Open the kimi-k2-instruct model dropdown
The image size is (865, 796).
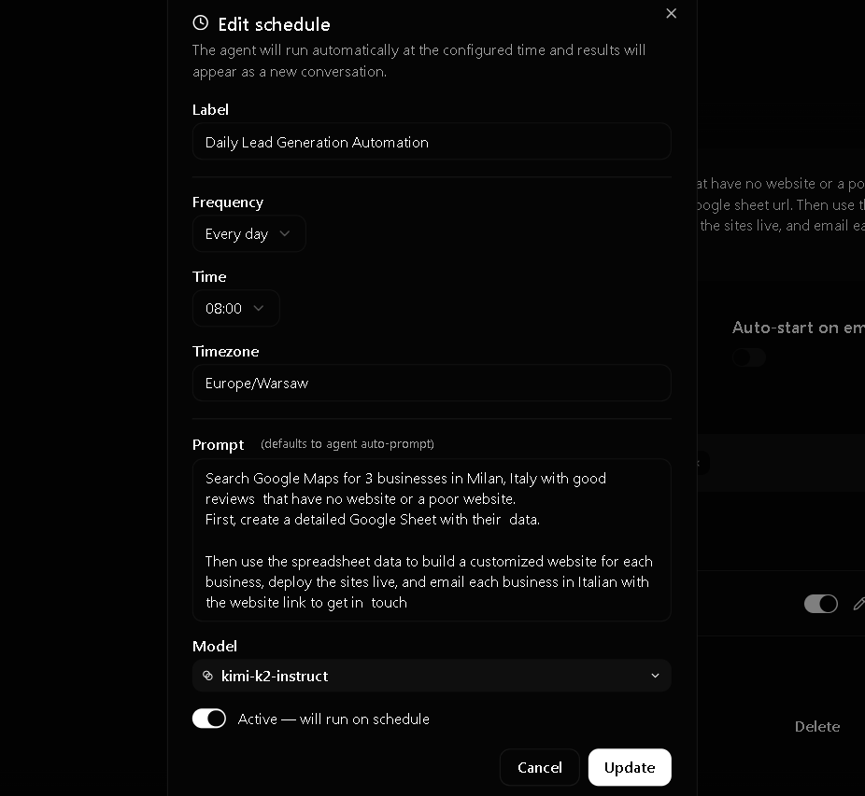pyautogui.click(x=432, y=676)
